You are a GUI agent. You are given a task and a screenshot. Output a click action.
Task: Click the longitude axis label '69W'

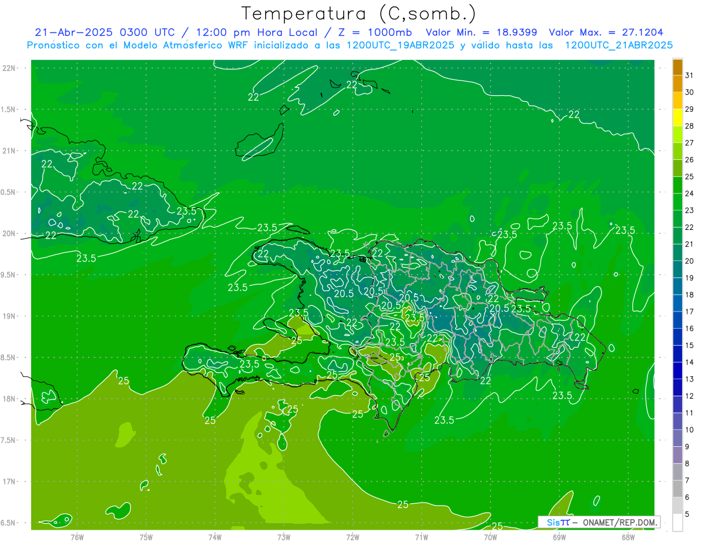pyautogui.click(x=559, y=537)
